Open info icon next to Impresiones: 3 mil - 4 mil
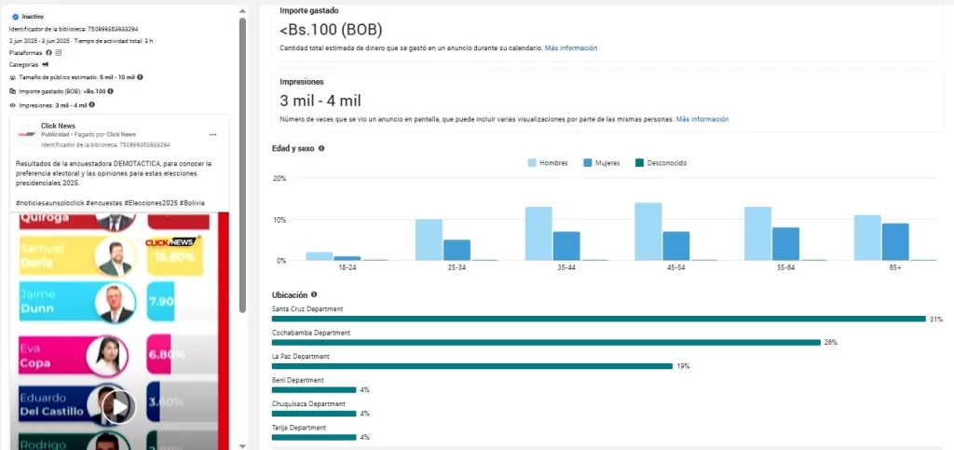The image size is (954, 450). (91, 105)
